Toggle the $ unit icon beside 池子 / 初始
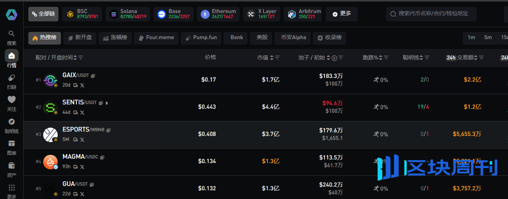The height and width of the screenshot is (199, 508). point(335,58)
